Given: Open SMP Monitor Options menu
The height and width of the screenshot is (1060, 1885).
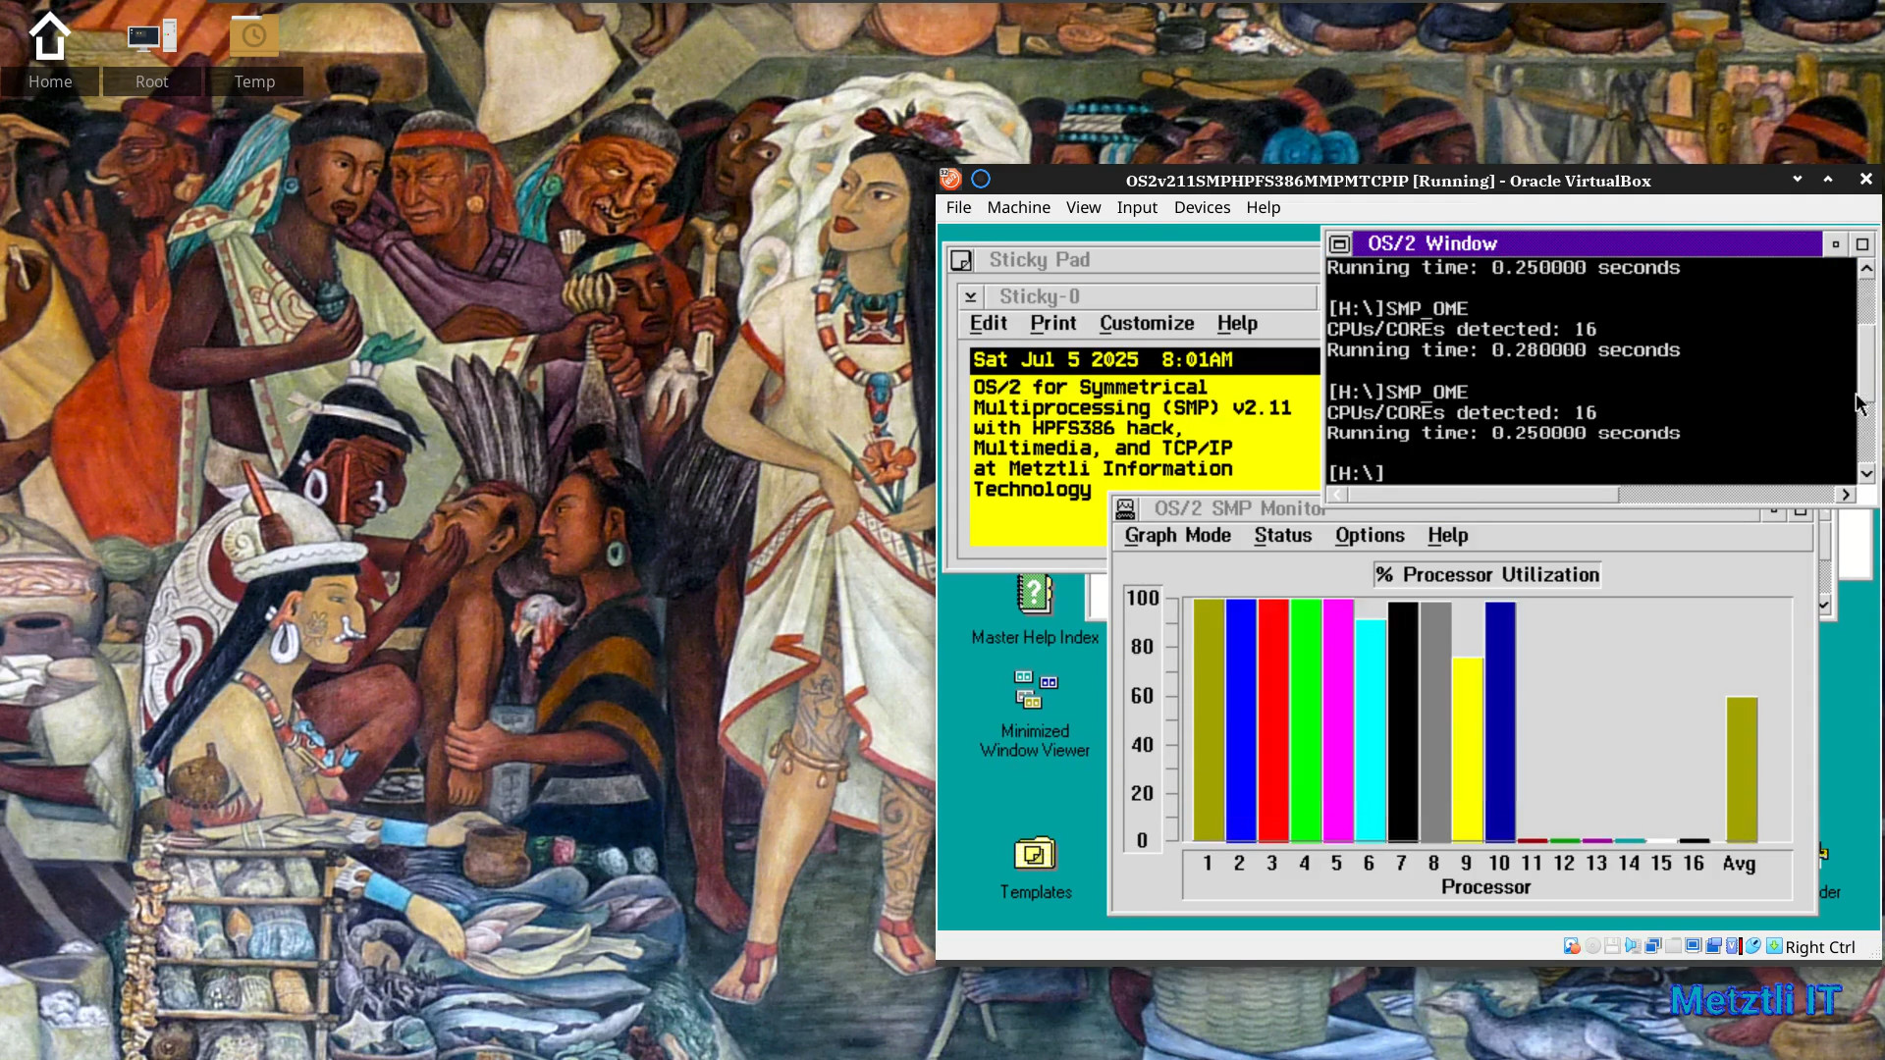Looking at the screenshot, I should click(x=1369, y=535).
